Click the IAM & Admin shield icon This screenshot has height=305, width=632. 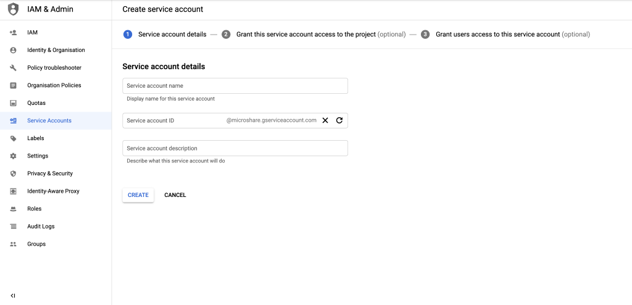point(13,9)
